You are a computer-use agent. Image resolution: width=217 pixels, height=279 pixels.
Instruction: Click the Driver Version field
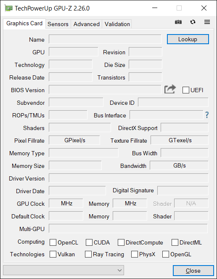[128, 178]
